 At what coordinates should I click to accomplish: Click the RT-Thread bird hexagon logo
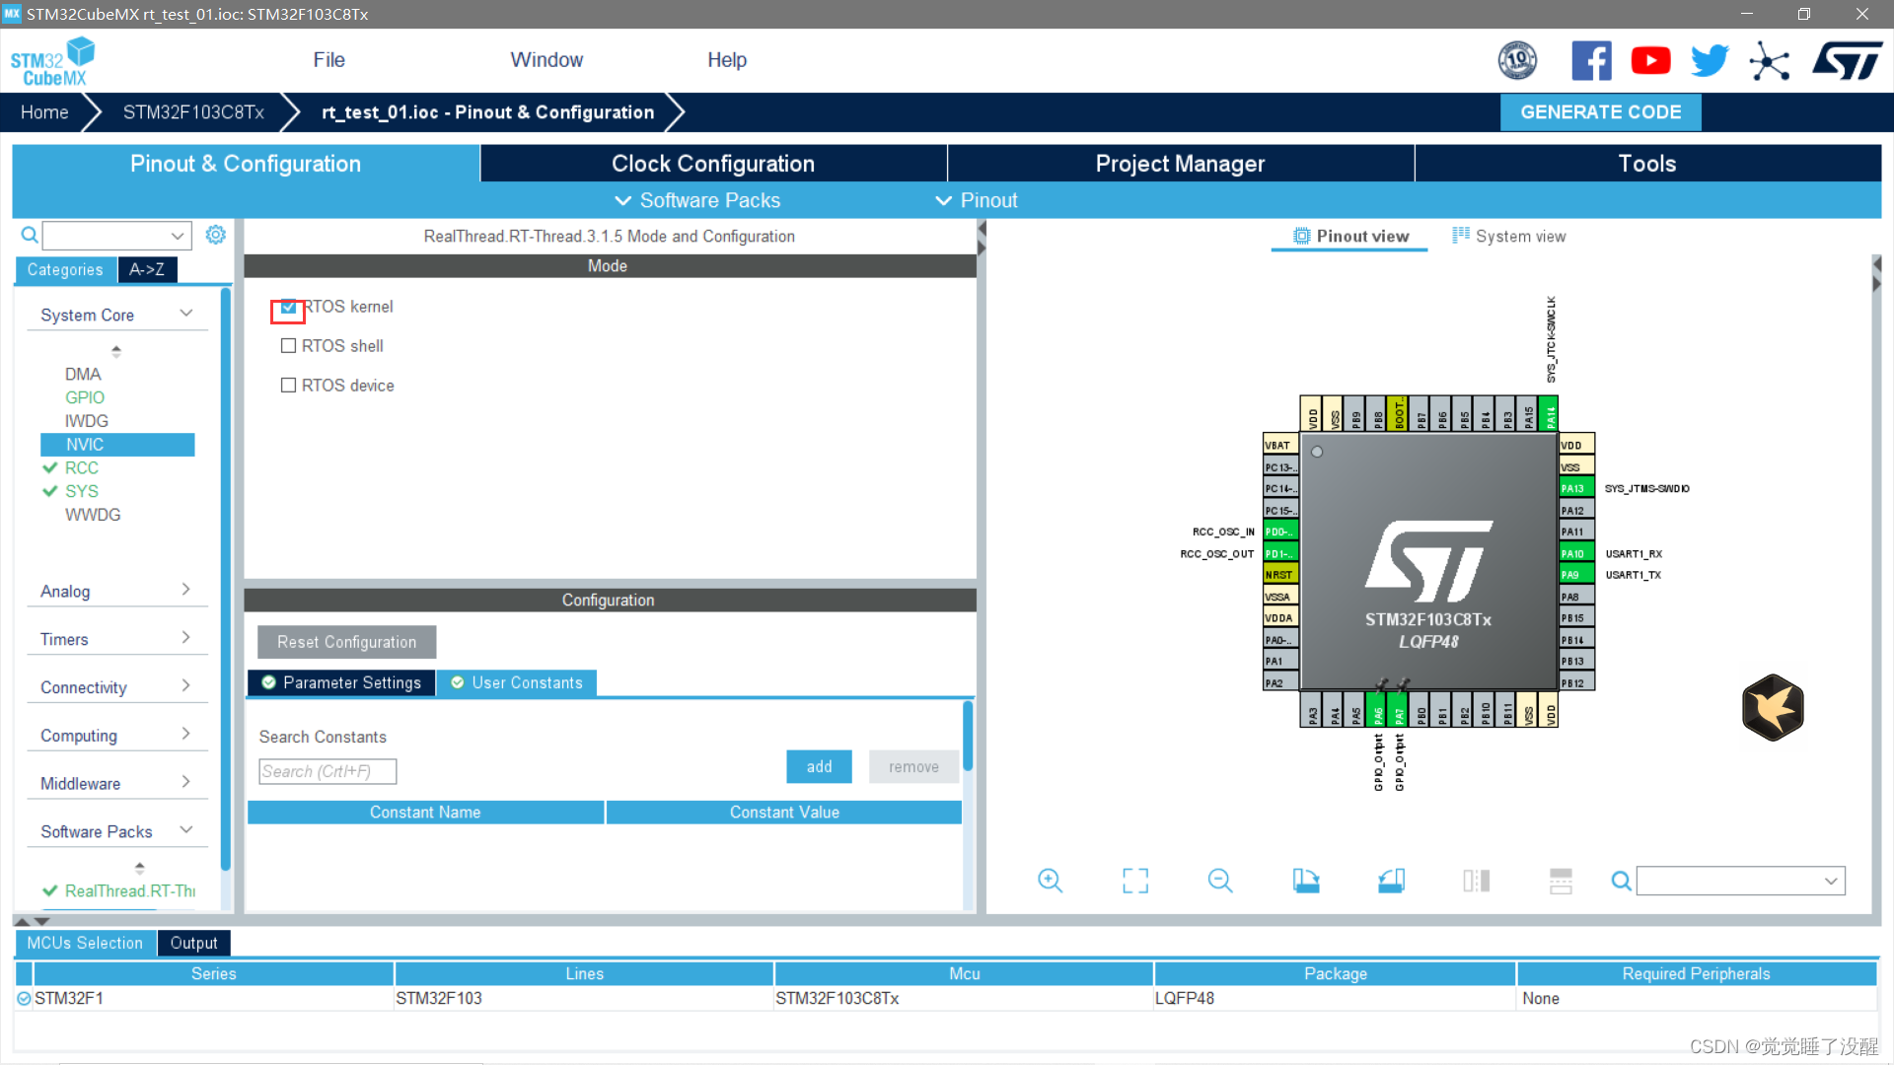1773,707
